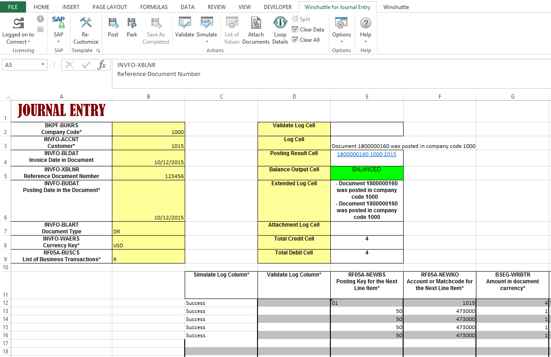Select the Currency Key cell containing USD
Image resolution: width=551 pixels, height=357 pixels.
tap(148, 242)
